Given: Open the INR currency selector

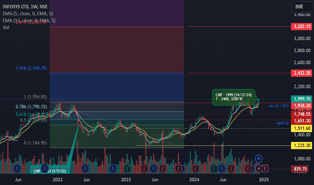Looking at the screenshot, I should pos(302,7).
